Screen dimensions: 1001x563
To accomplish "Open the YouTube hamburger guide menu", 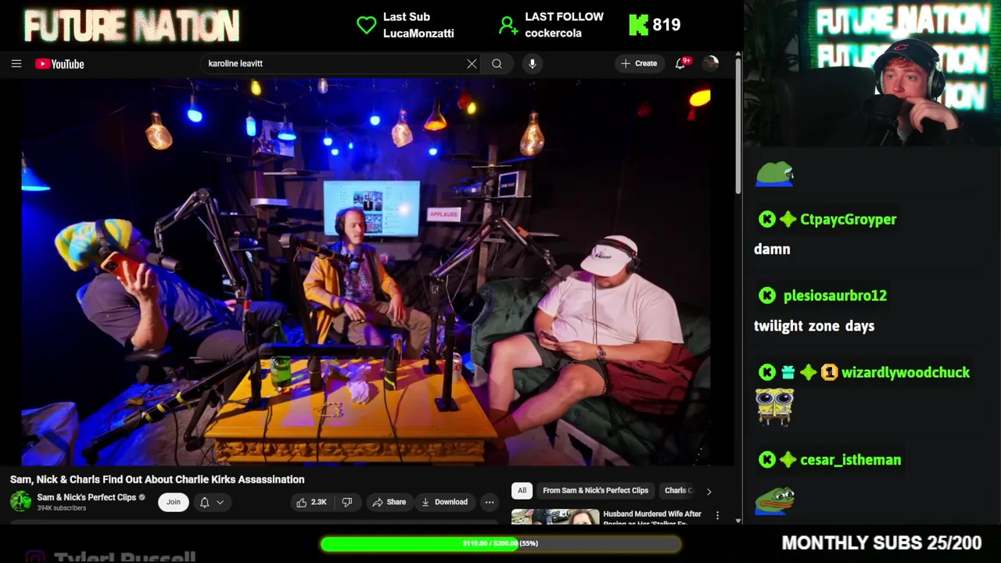I will (16, 63).
